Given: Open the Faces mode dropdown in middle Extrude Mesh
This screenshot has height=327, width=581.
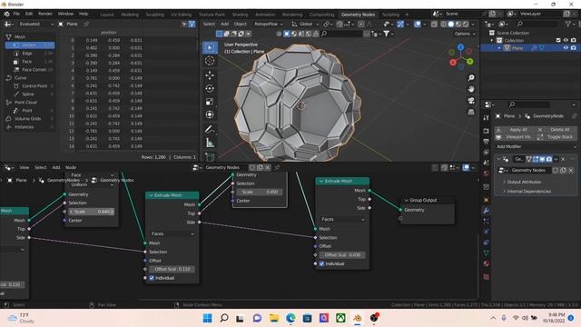Looking at the screenshot, I should point(172,233).
